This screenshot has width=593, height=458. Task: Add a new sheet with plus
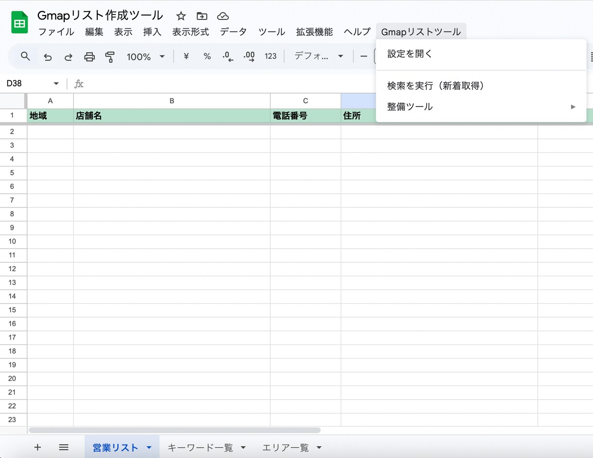[37, 447]
